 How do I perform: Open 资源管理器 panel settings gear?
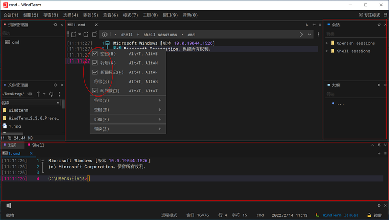(x=55, y=25)
